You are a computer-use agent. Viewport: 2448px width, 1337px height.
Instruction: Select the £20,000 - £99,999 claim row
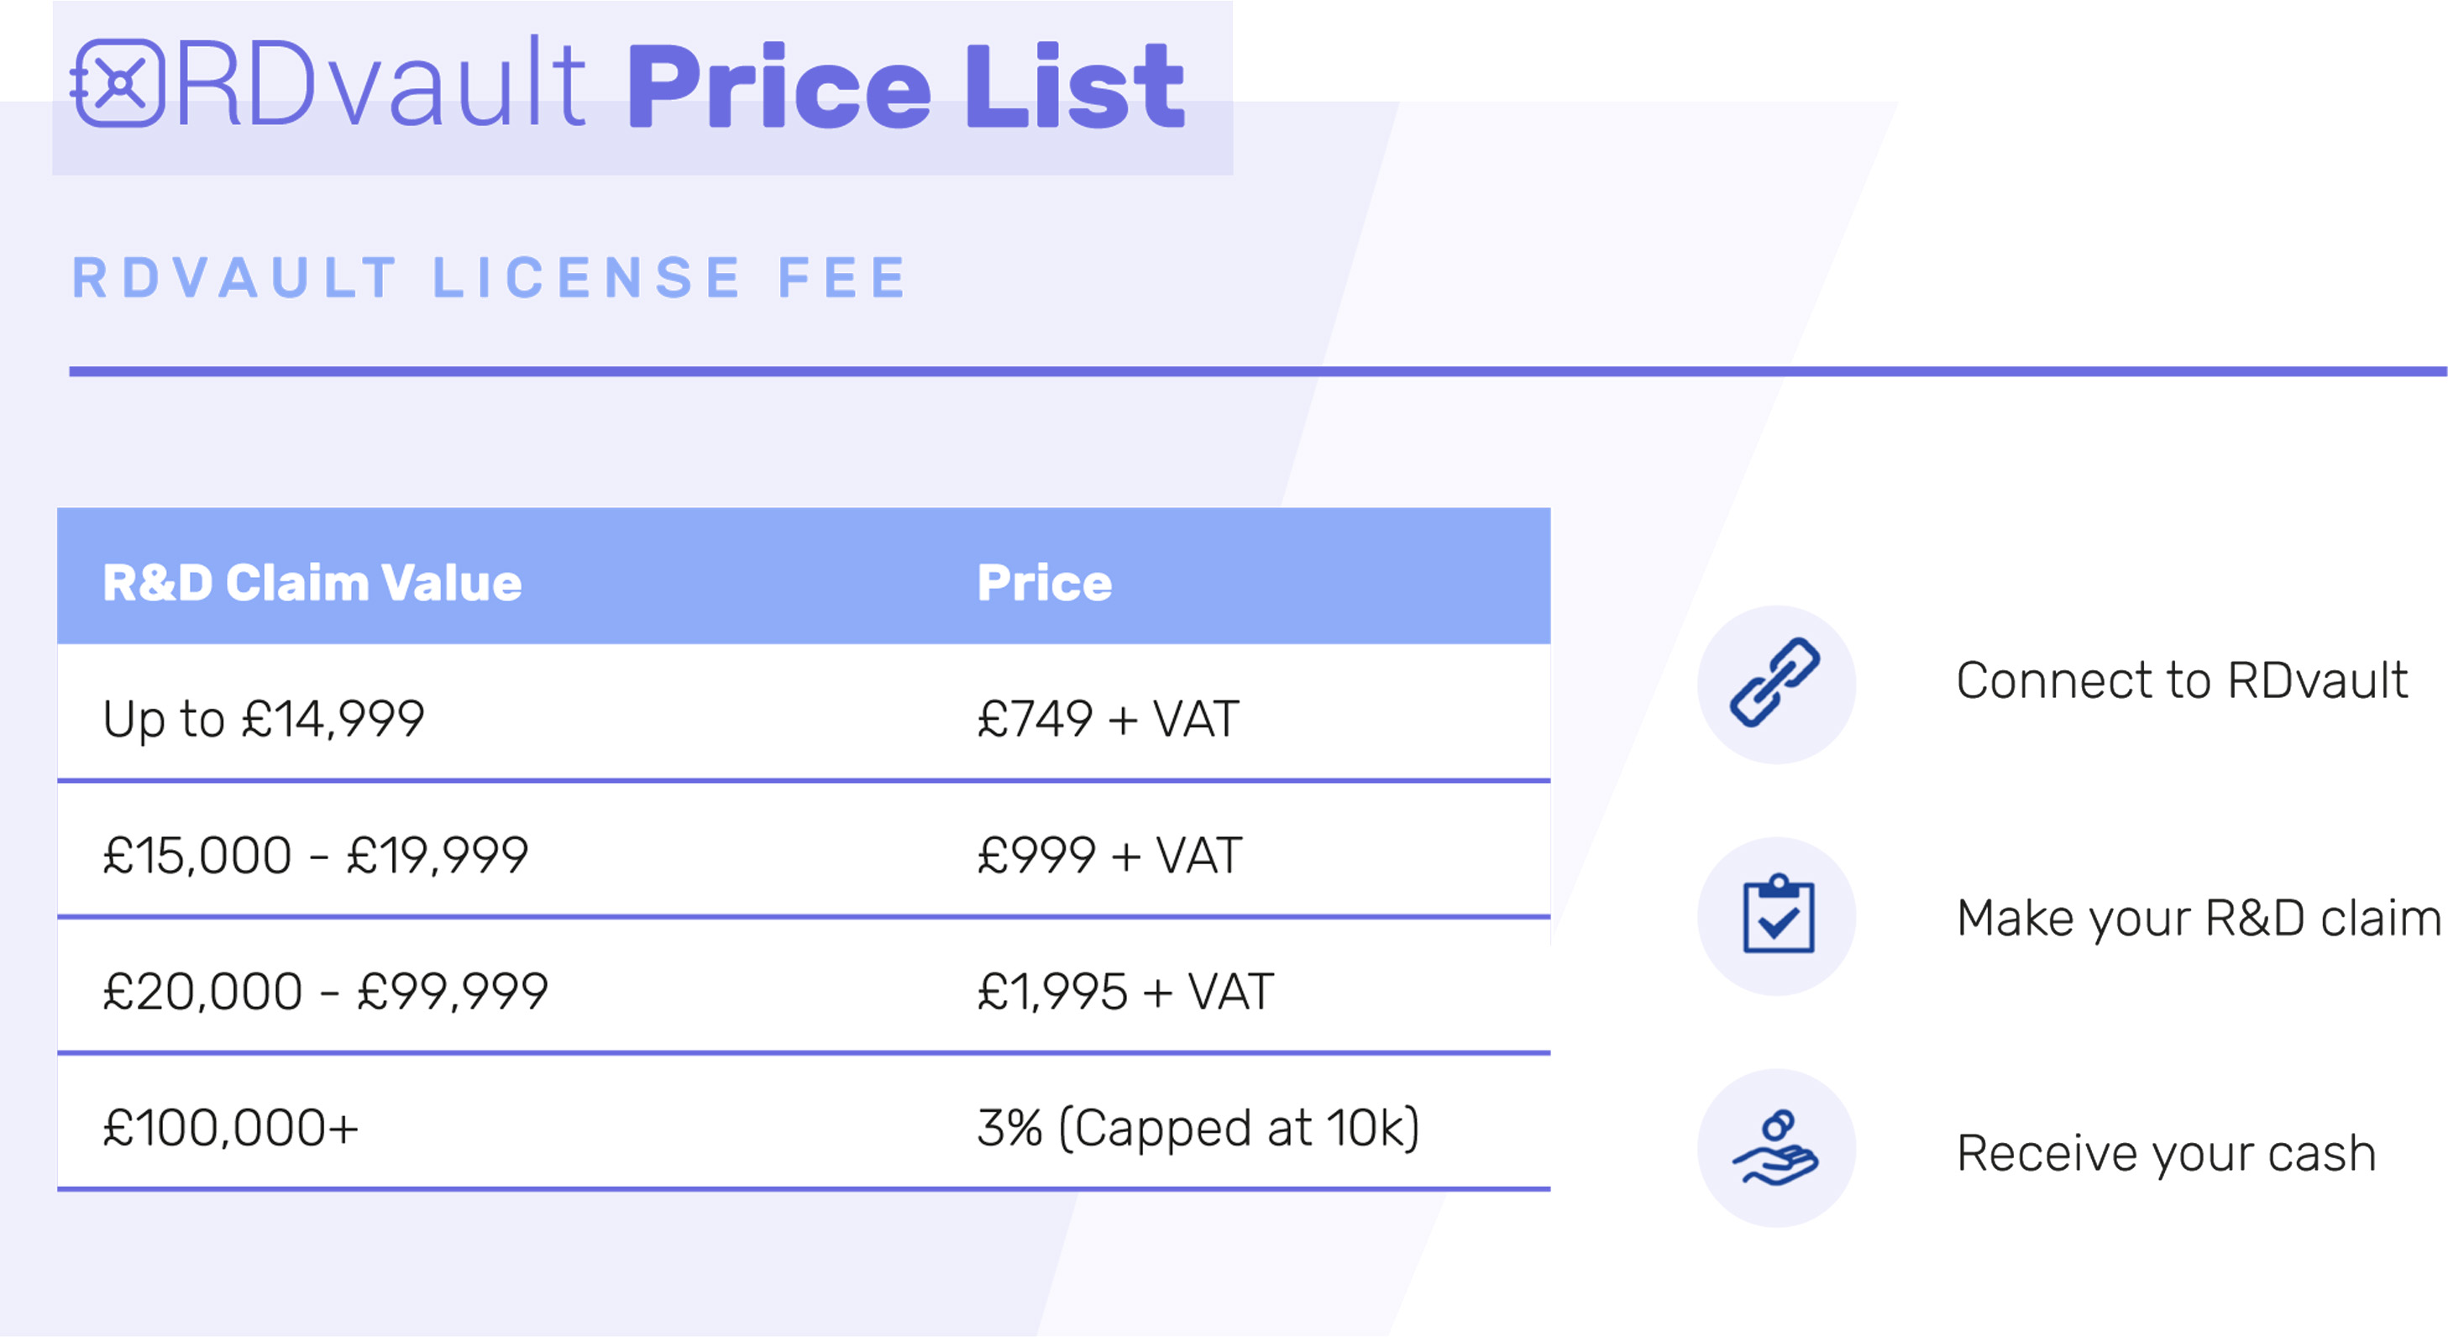[804, 986]
